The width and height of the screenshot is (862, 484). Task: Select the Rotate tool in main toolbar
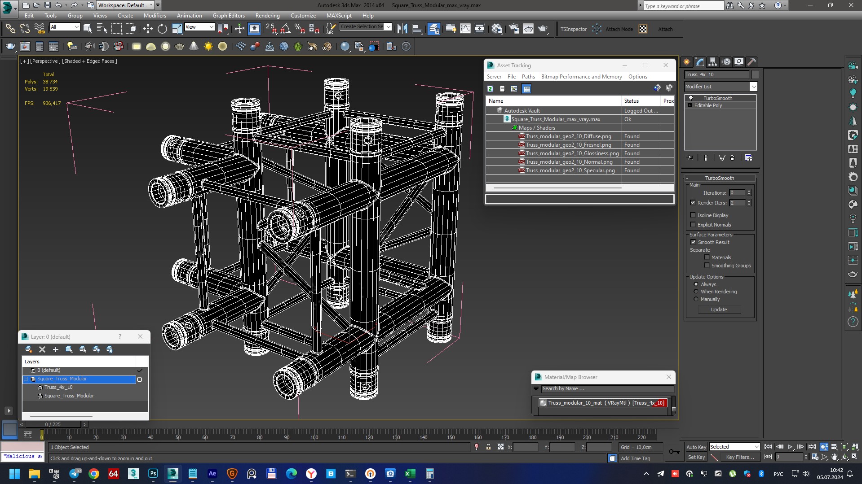[162, 29]
